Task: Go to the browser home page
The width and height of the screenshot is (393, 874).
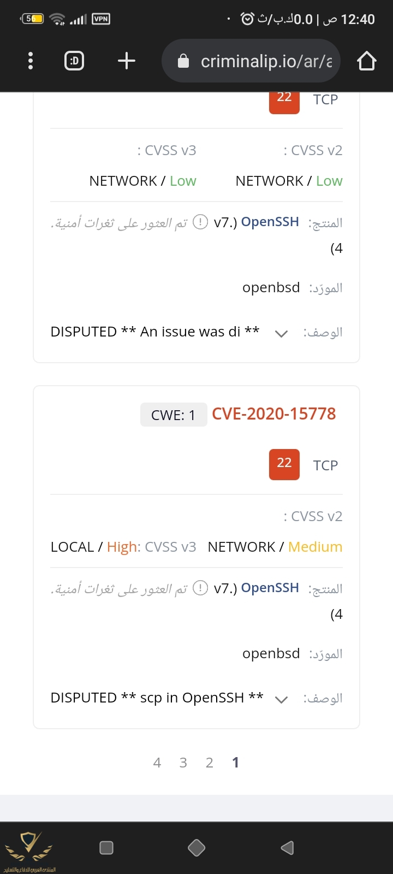Action: [367, 61]
